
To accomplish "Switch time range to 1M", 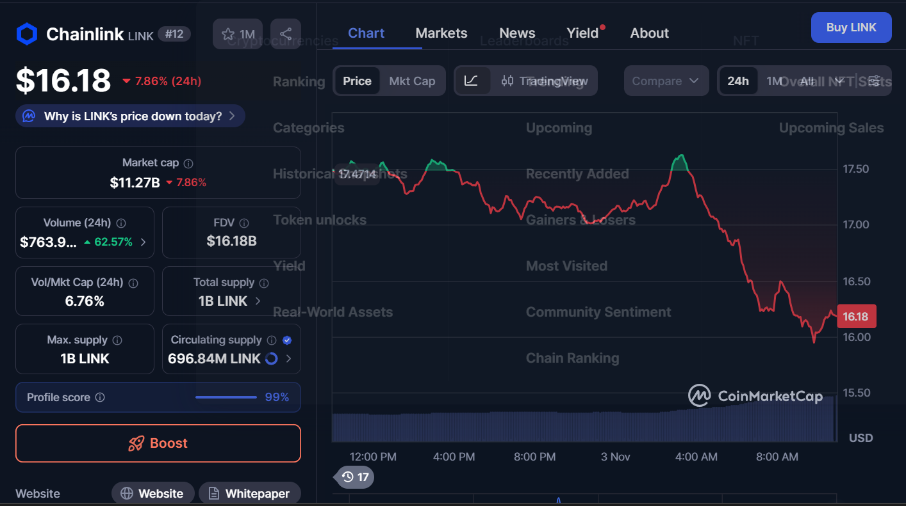I will click(x=774, y=81).
